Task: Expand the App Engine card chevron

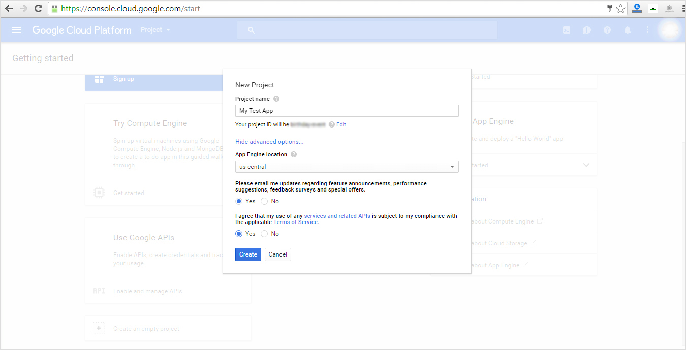Action: click(586, 165)
